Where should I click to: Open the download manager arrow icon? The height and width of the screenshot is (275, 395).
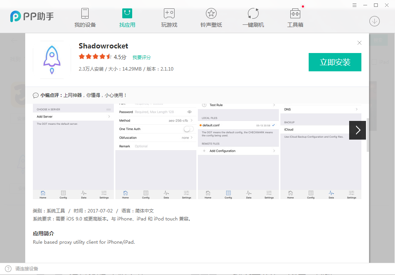coord(374,21)
